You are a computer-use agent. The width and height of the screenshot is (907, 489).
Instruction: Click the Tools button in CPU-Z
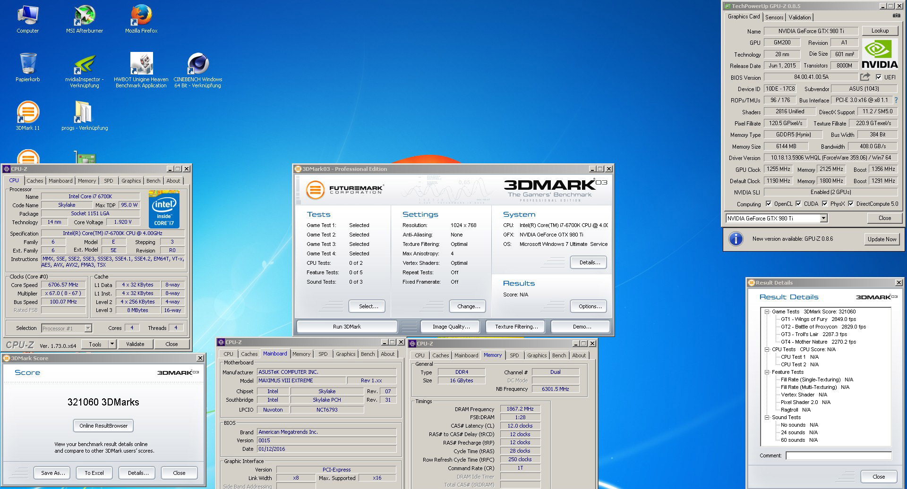point(95,344)
